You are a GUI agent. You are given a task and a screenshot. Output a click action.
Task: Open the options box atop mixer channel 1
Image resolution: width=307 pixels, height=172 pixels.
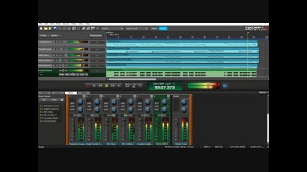[x=84, y=96]
